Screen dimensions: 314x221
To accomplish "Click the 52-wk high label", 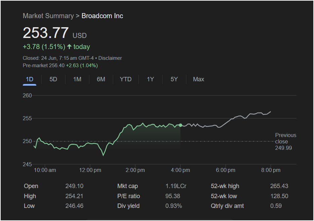I will pyautogui.click(x=225, y=186).
